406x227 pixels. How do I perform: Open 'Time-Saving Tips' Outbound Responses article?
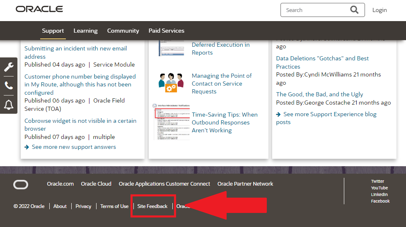click(225, 122)
